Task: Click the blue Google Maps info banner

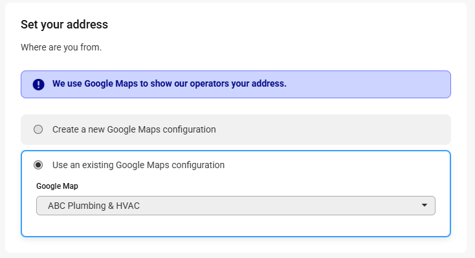Action: [236, 85]
